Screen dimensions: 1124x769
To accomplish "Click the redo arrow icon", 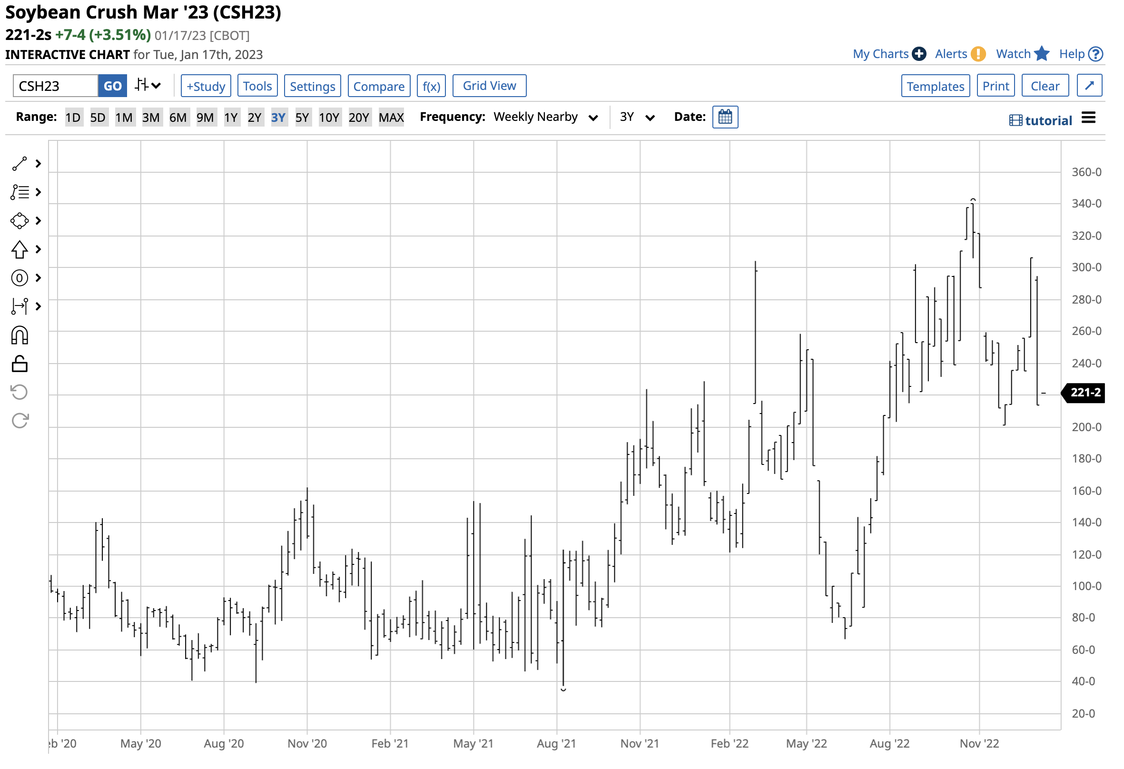I will 20,422.
